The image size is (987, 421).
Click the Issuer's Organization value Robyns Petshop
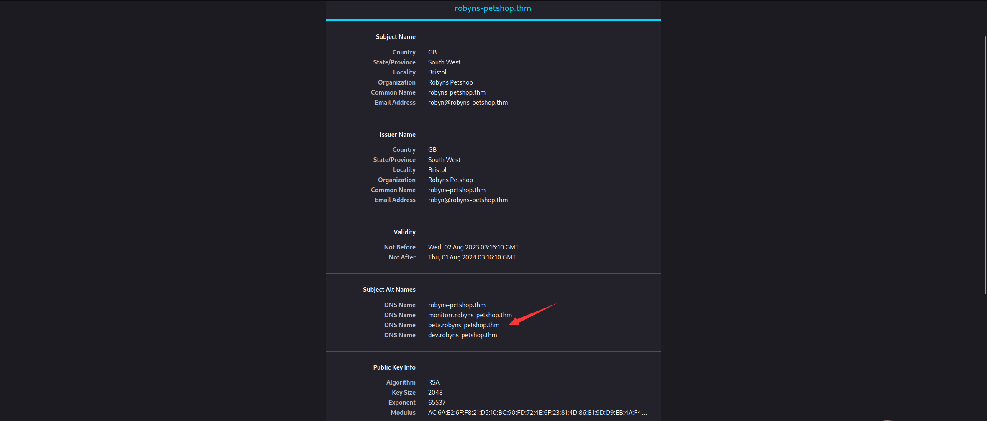(450, 180)
